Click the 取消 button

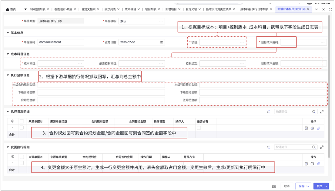coord(286,186)
